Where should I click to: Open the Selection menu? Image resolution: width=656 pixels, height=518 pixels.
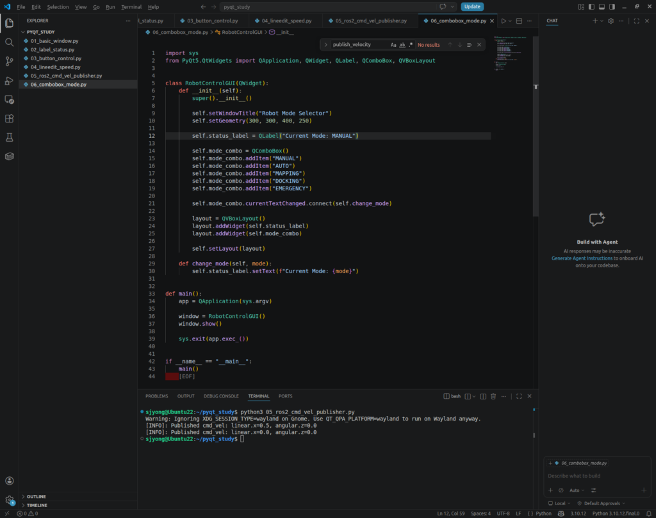(x=58, y=6)
